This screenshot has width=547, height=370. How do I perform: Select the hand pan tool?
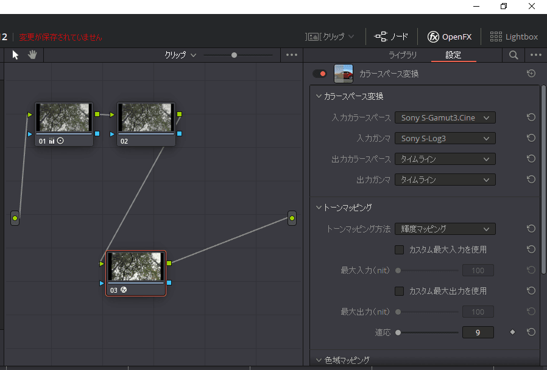coord(32,55)
